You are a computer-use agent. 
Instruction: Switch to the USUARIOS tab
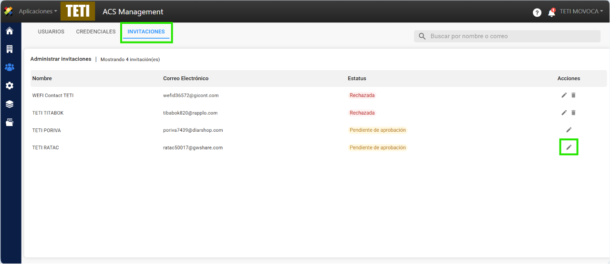pos(51,32)
